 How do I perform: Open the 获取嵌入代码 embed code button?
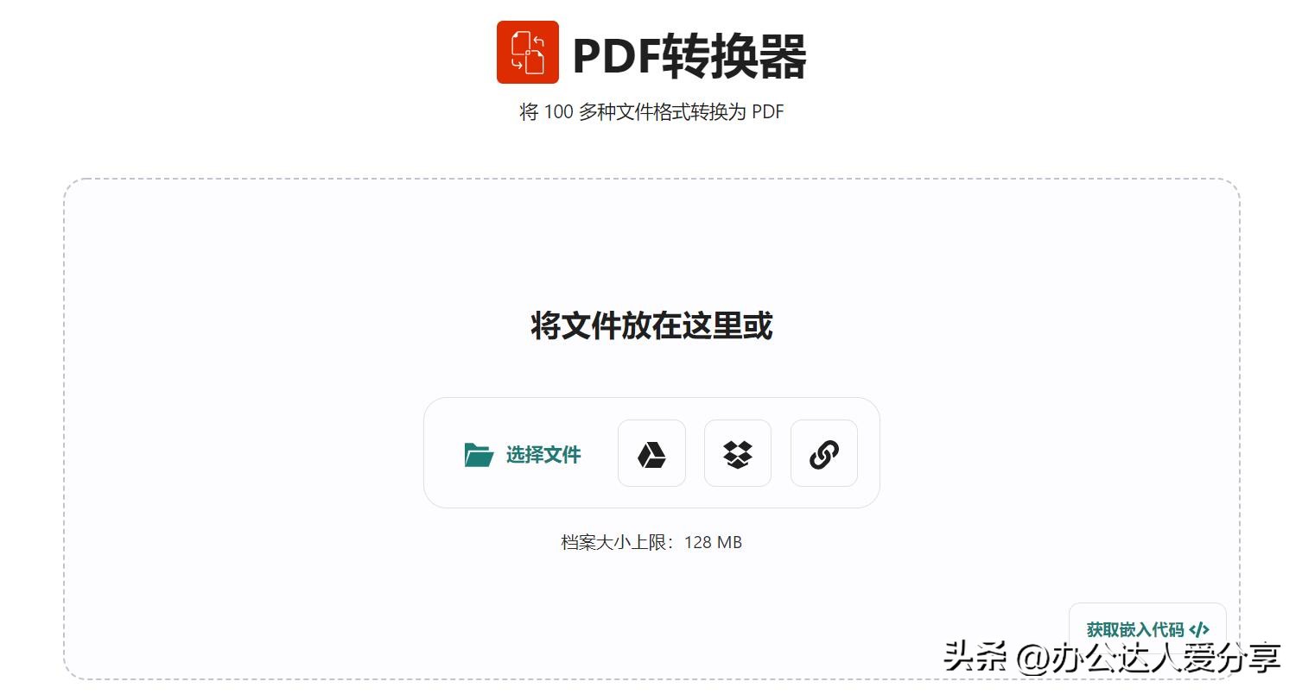(x=1147, y=630)
